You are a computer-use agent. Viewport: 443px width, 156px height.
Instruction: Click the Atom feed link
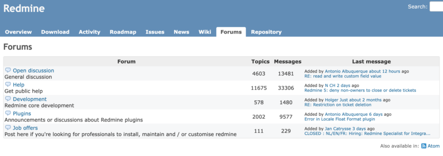(x=433, y=146)
